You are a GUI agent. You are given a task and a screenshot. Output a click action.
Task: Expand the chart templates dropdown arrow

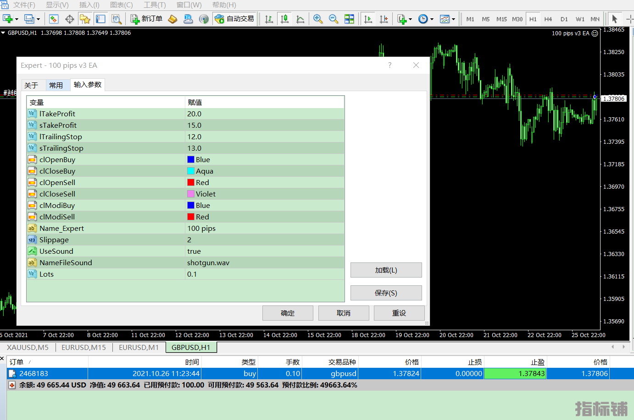click(x=453, y=19)
